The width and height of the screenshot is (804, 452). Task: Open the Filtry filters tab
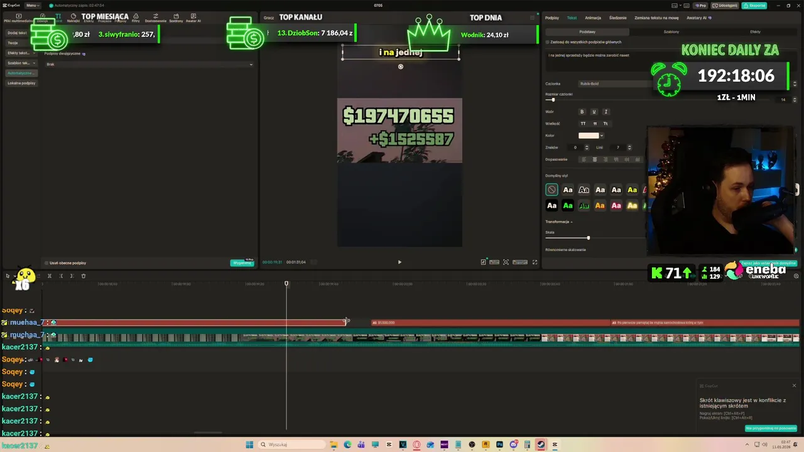(136, 18)
